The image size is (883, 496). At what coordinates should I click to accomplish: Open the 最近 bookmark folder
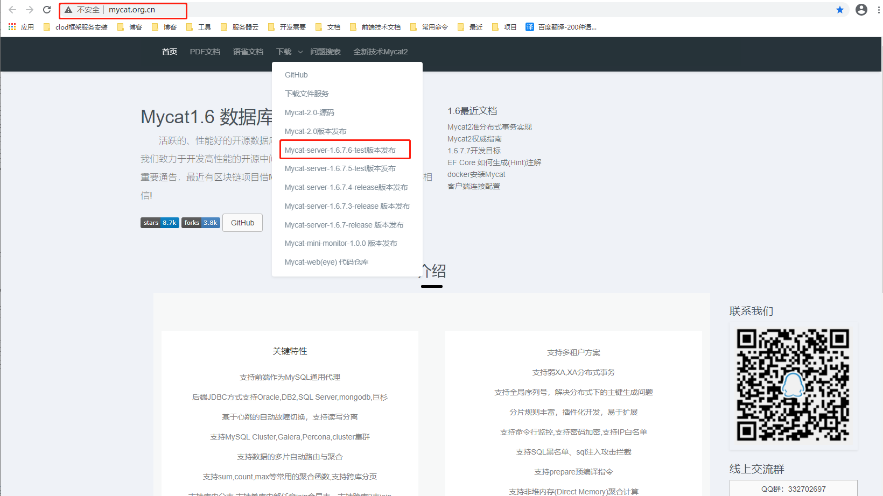(470, 27)
